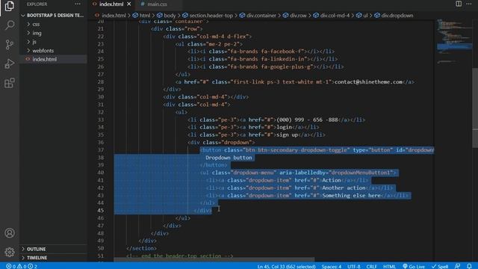
Task: Click ul breadcrumb item
Action: pos(365,15)
